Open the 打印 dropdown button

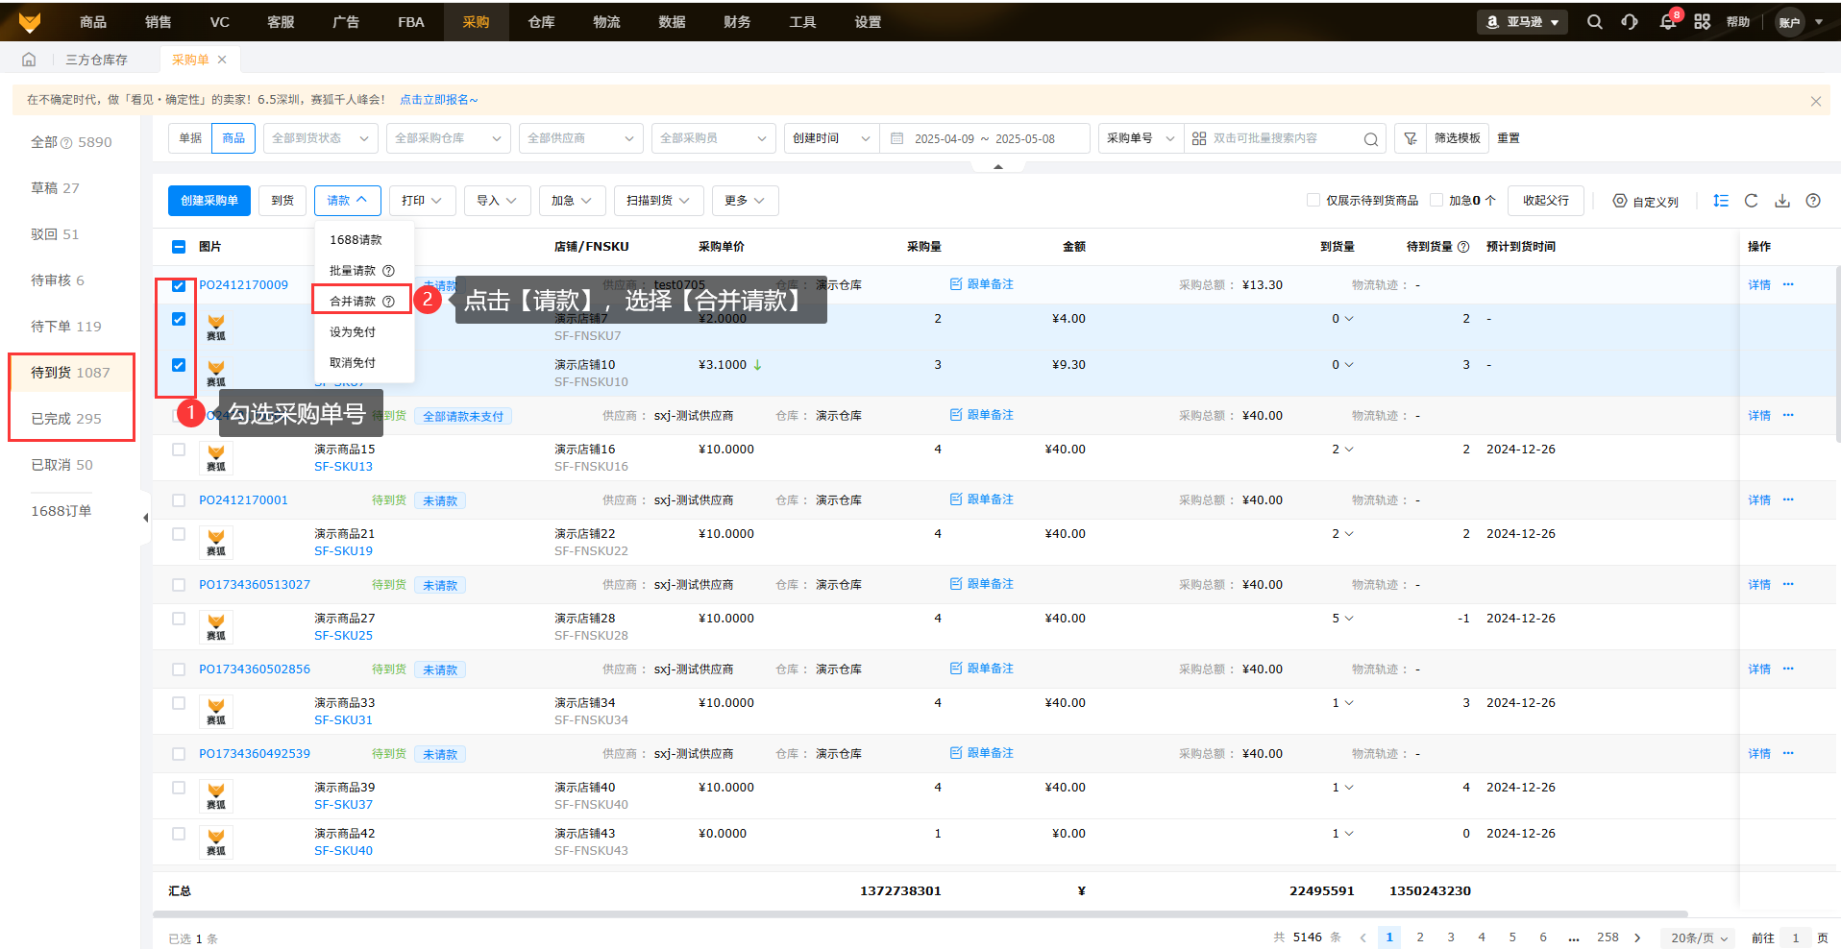(x=421, y=201)
